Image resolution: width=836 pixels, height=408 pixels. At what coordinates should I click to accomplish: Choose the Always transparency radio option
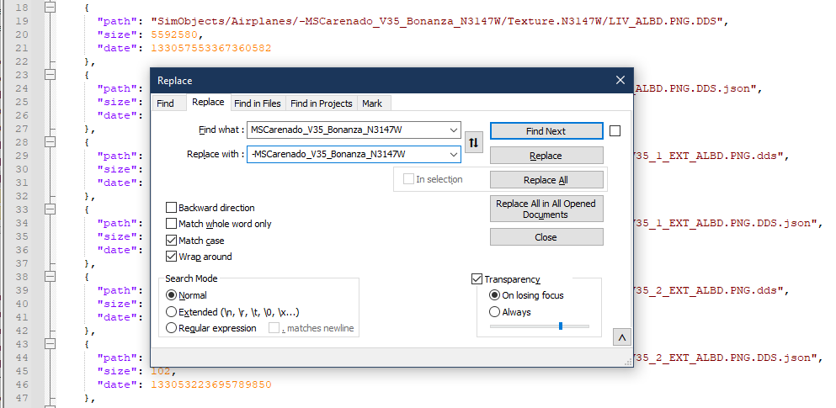tap(495, 311)
